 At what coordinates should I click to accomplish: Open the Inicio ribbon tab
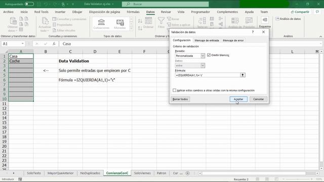coord(24,12)
